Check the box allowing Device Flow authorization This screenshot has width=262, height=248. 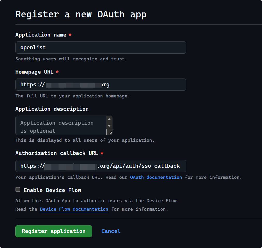click(18, 189)
